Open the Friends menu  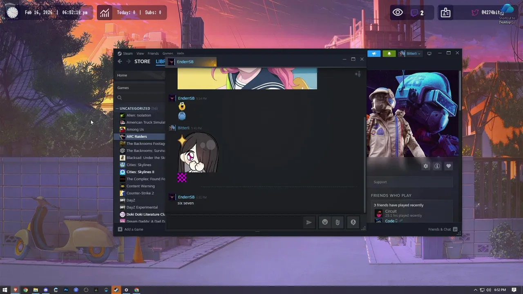coord(153,53)
